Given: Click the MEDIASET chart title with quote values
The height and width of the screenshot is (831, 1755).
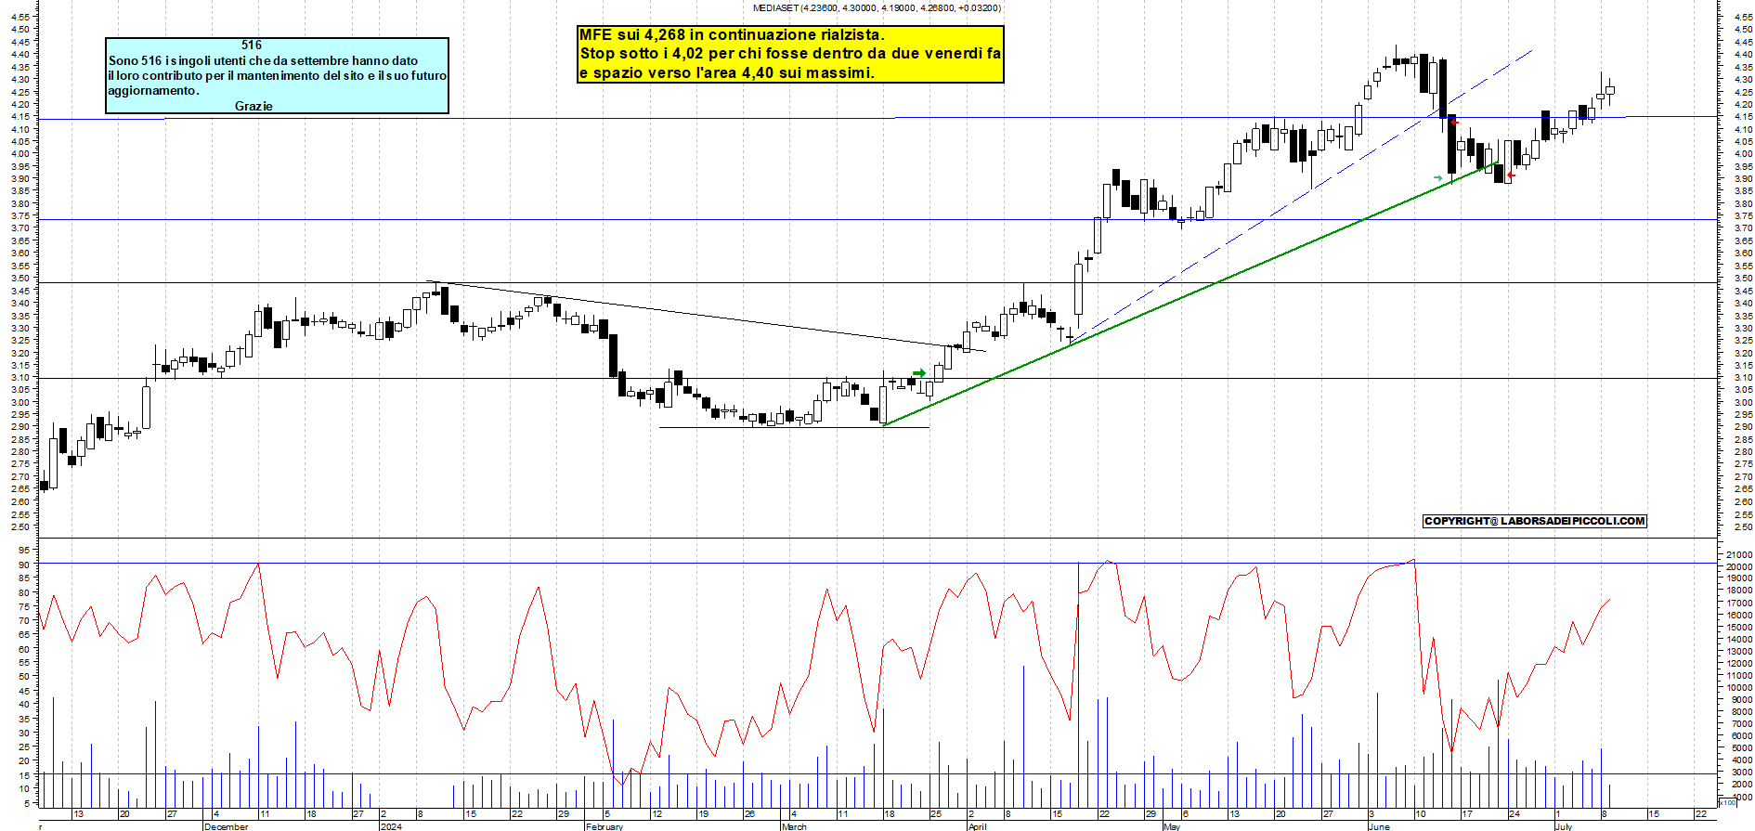Looking at the screenshot, I should tap(877, 7).
